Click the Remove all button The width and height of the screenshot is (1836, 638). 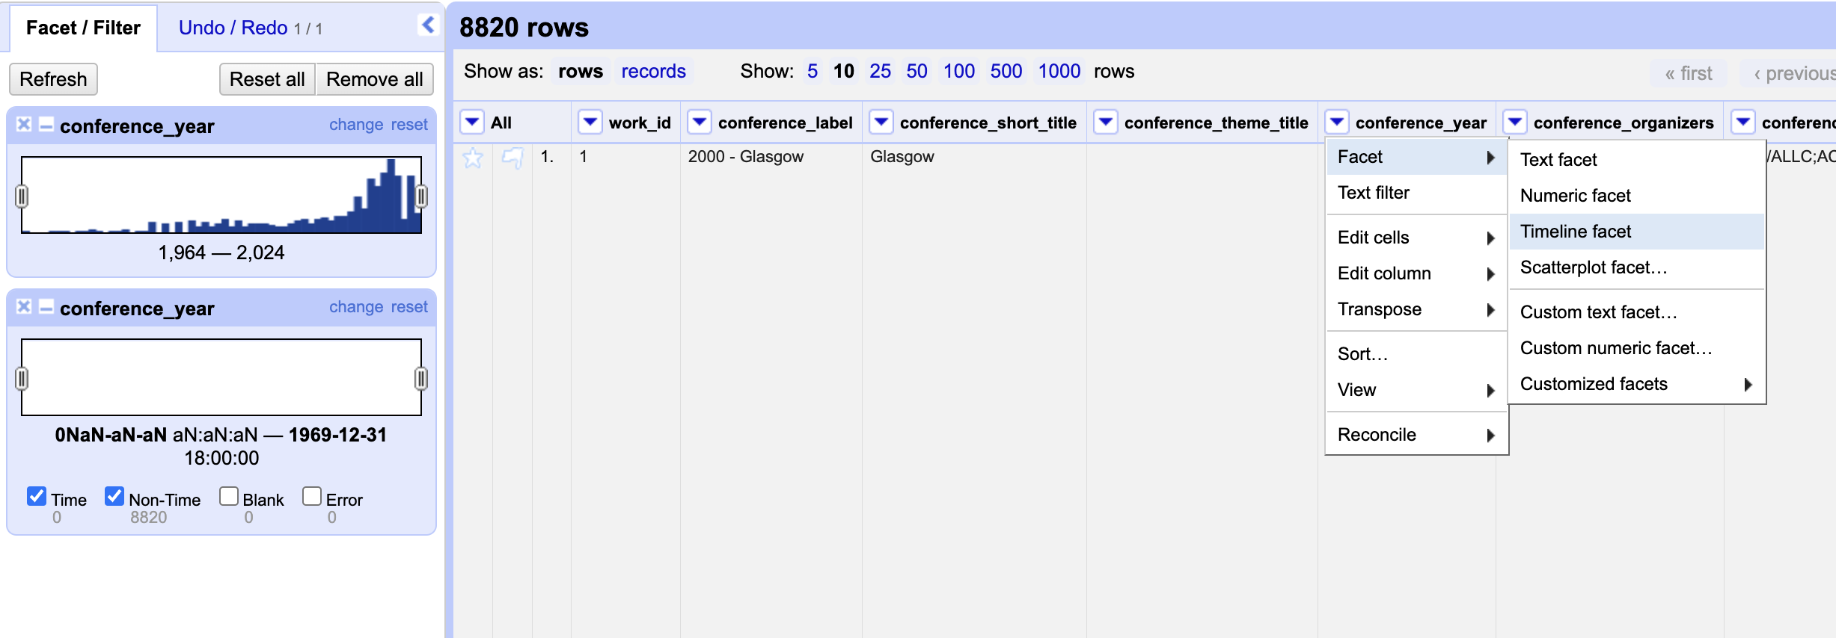(374, 79)
